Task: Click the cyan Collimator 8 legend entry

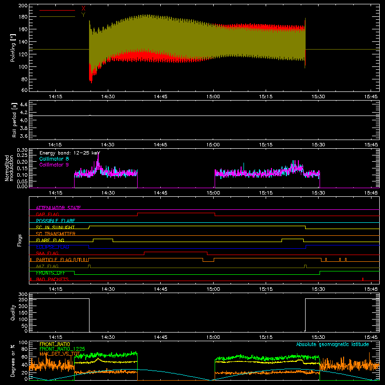Action: [54, 159]
